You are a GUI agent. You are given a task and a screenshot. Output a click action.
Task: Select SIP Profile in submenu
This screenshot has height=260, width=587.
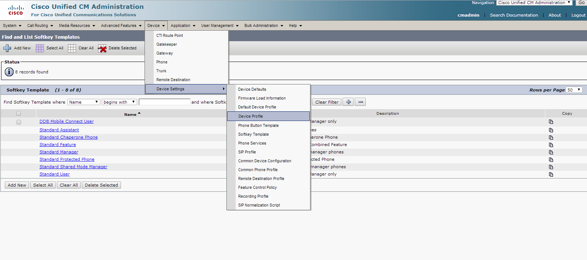[x=247, y=152]
